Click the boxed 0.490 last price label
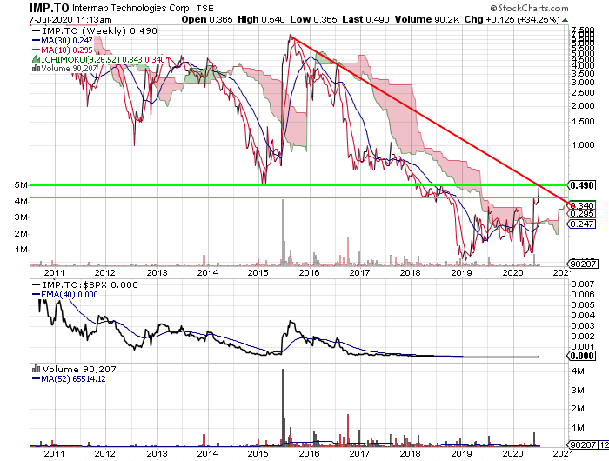This screenshot has height=461, width=609. click(x=582, y=185)
